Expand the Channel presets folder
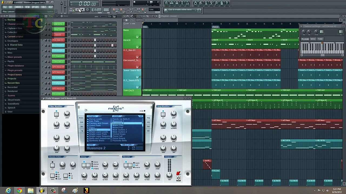The width and height of the screenshot is (346, 194). (x=16, y=24)
